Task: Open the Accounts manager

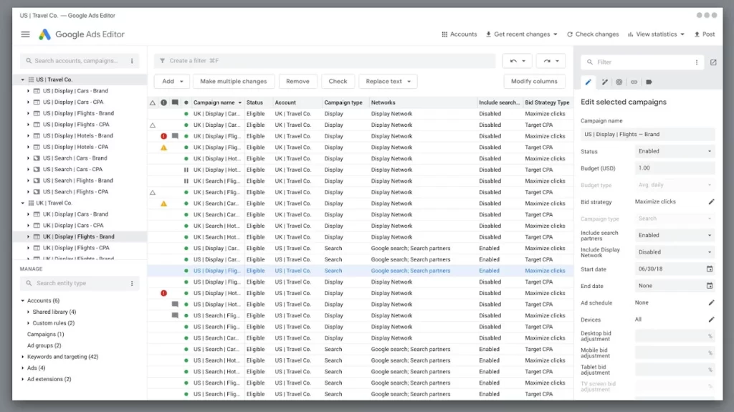Action: [x=459, y=34]
